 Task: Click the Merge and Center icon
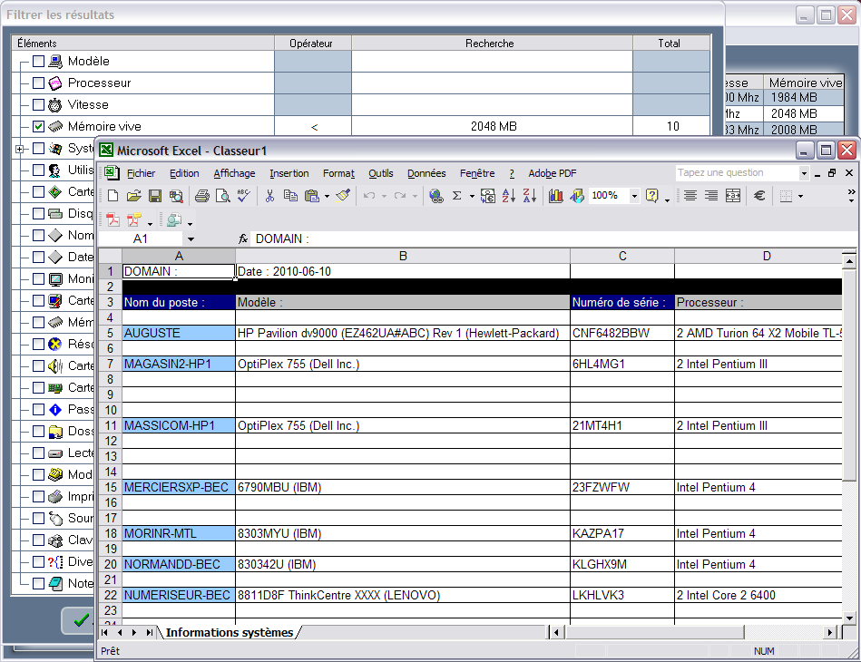(x=732, y=195)
